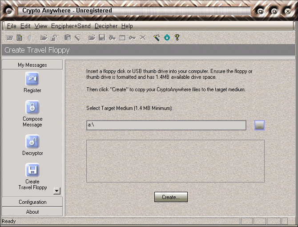Click the round plus button in title bar

pyautogui.click(x=9, y=11)
